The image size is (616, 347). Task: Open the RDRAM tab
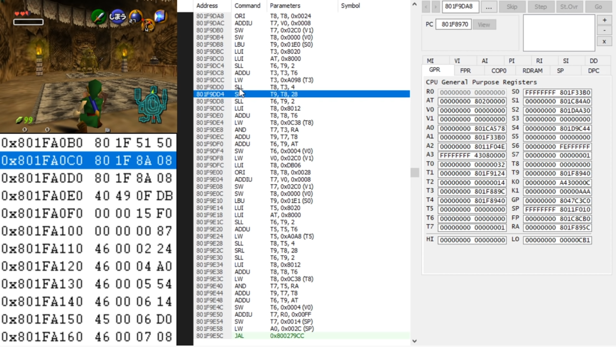click(x=532, y=71)
